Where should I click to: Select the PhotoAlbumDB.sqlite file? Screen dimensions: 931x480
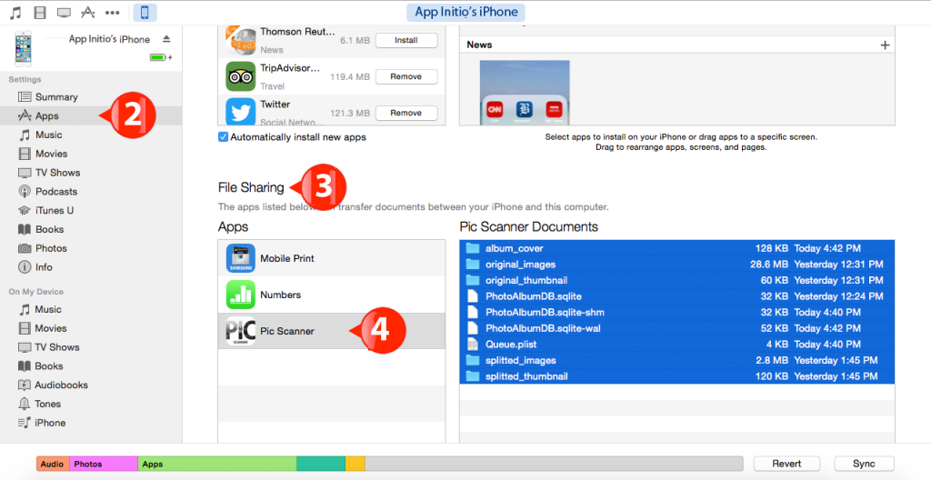click(x=676, y=296)
